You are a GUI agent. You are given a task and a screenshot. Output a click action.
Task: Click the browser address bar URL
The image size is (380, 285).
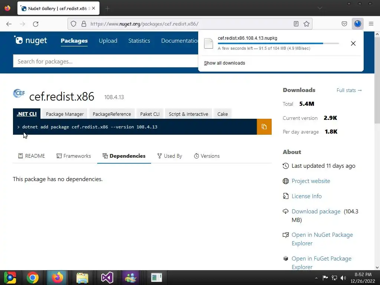click(x=144, y=24)
